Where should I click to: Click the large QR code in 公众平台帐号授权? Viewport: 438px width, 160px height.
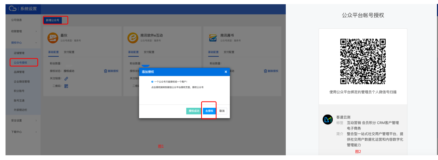tap(363, 62)
